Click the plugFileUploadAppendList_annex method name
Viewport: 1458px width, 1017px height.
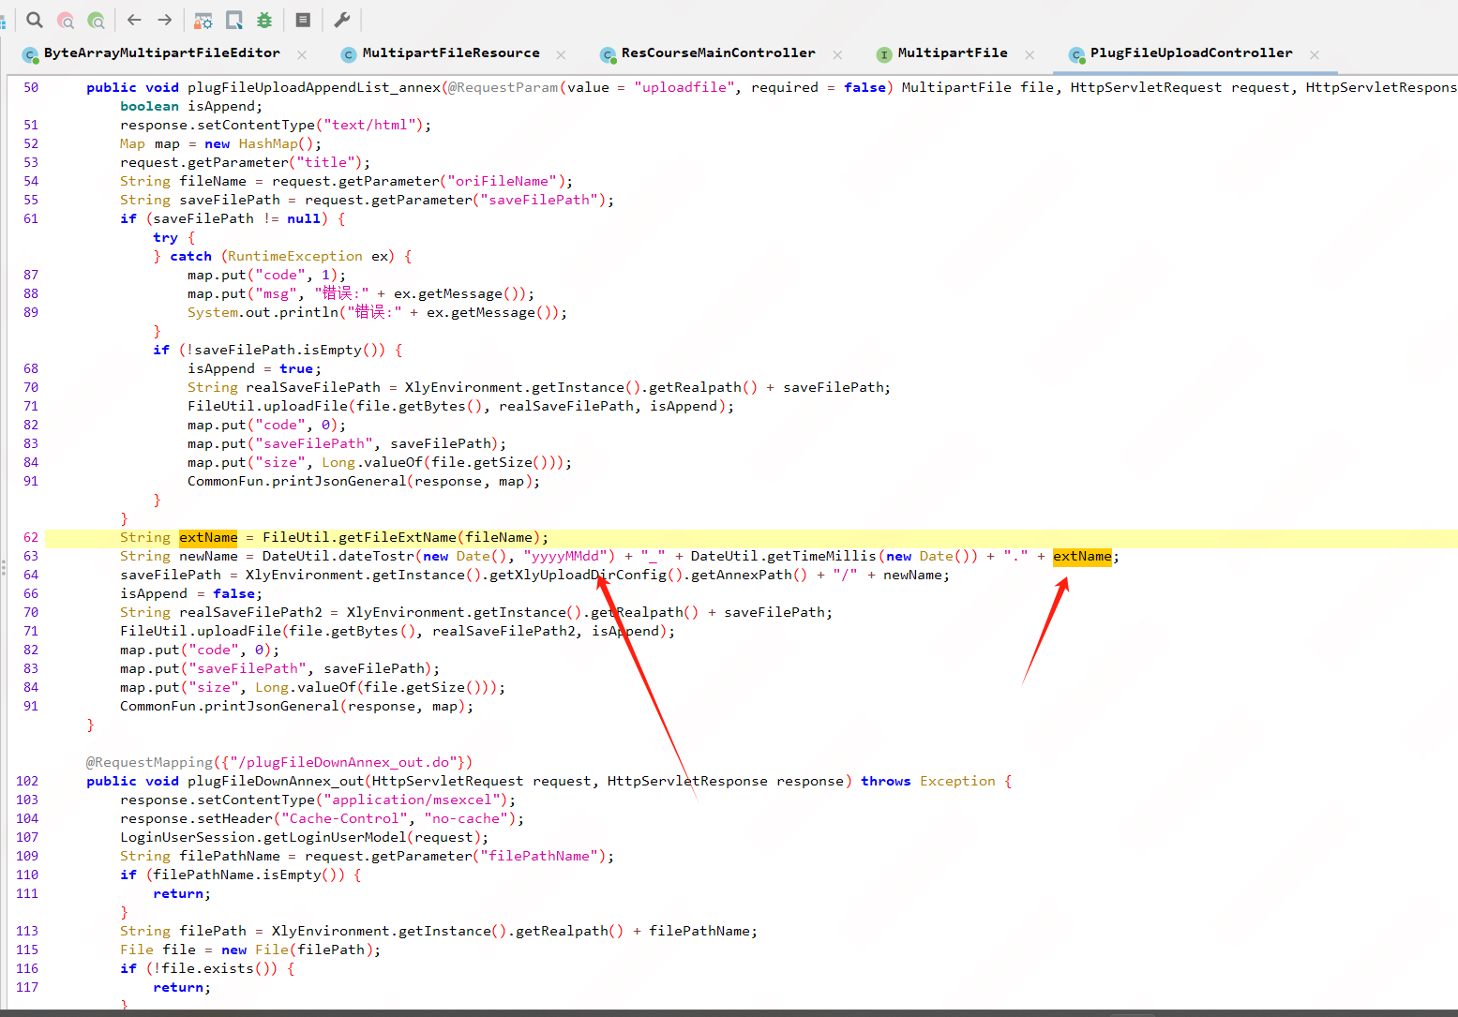tap(314, 87)
